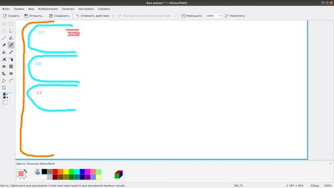Select the free-form selection tool
The width and height of the screenshot is (334, 188).
[x=4, y=24]
